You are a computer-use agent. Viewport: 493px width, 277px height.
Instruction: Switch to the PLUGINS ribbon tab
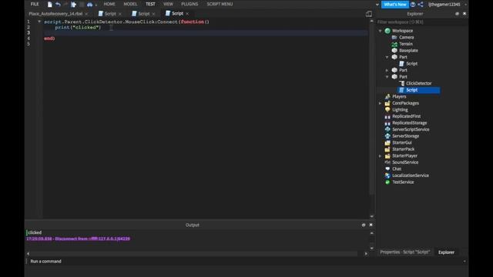189,4
